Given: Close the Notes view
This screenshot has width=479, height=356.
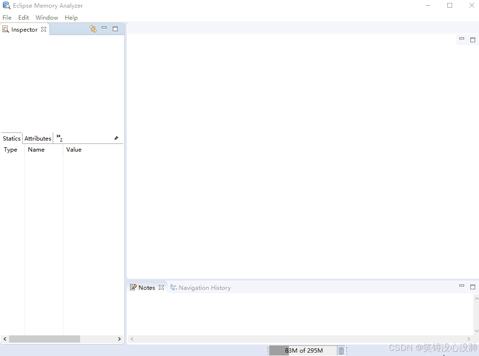Looking at the screenshot, I should tap(161, 287).
